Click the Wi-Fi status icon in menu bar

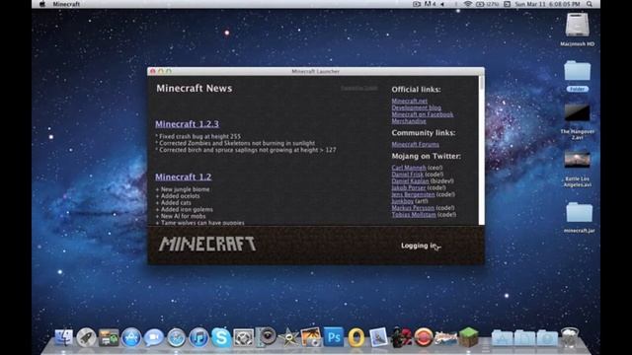tap(467, 4)
